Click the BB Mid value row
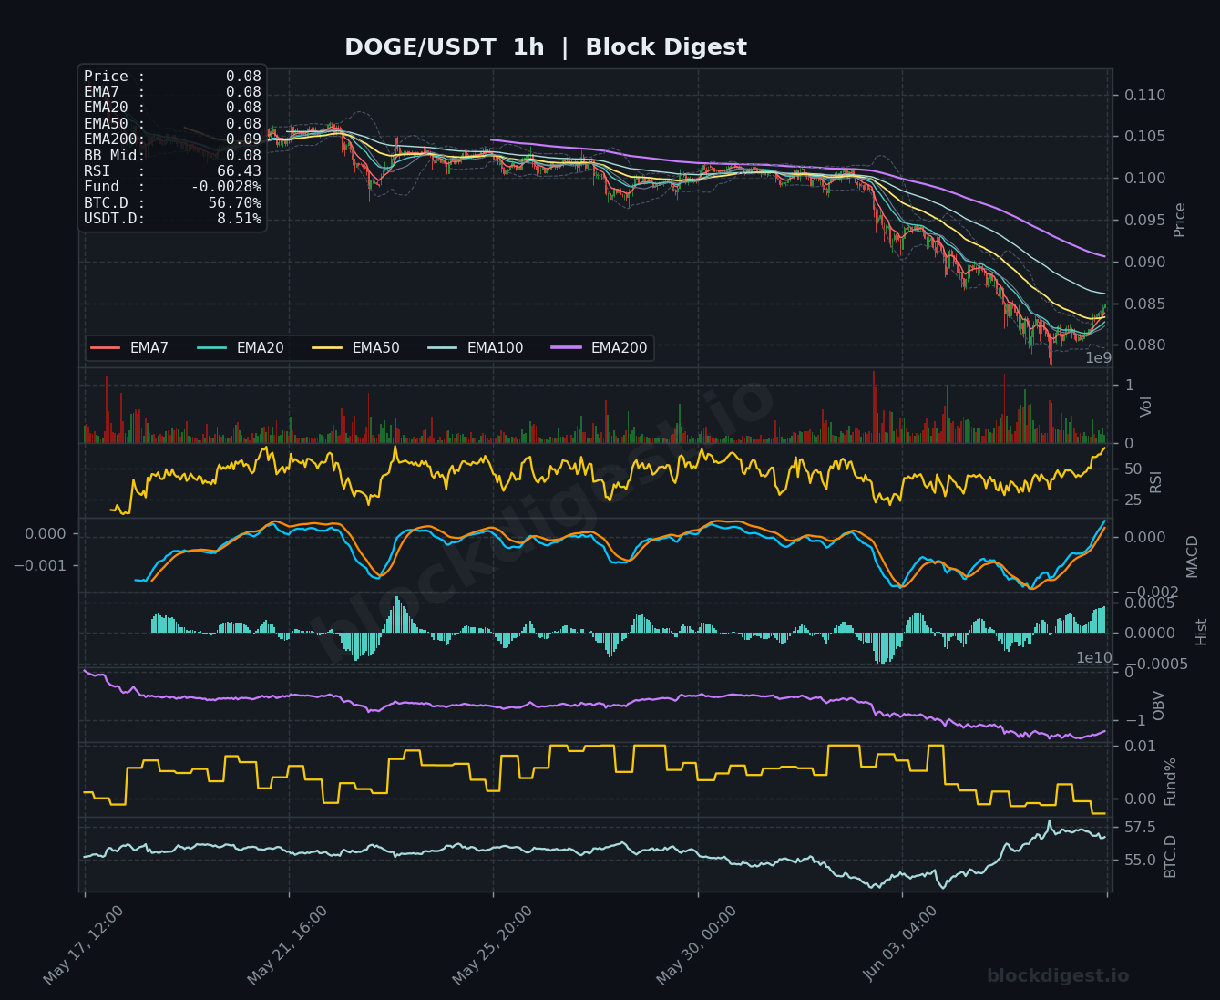The width and height of the screenshot is (1220, 1000). [172, 156]
